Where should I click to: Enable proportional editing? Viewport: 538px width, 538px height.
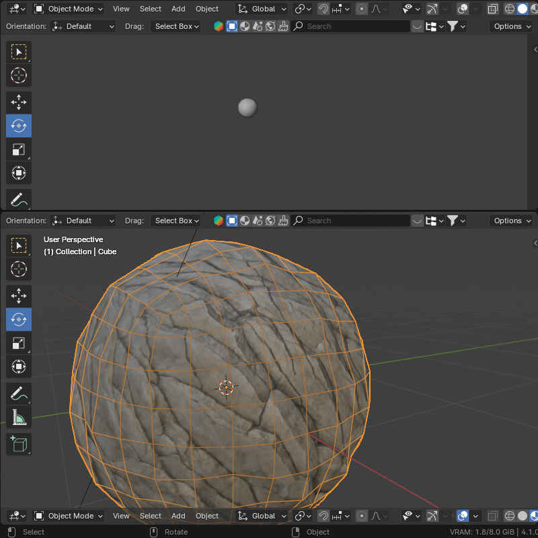tap(361, 8)
